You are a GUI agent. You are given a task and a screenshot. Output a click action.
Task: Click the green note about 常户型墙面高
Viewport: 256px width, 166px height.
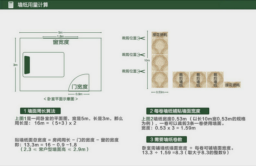click(54, 149)
